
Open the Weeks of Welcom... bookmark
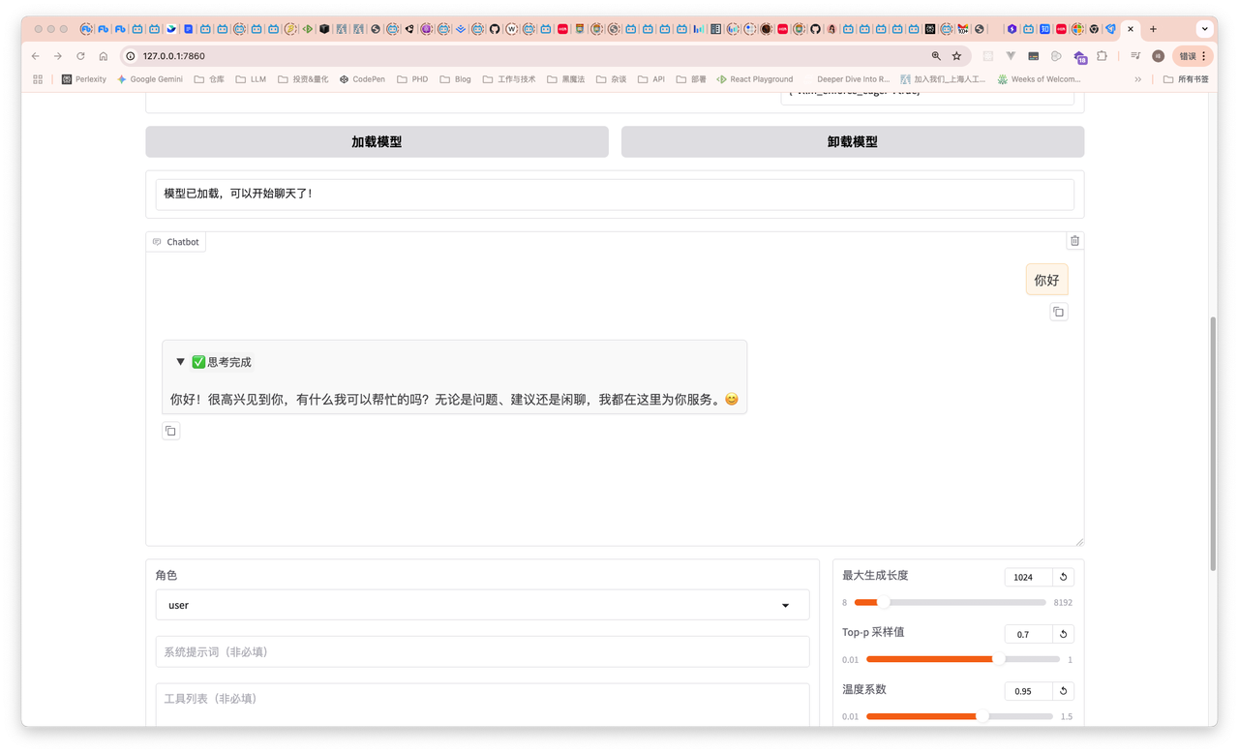(1038, 79)
